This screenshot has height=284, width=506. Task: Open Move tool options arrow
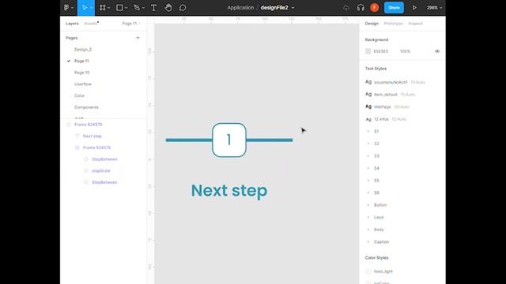pos(92,8)
